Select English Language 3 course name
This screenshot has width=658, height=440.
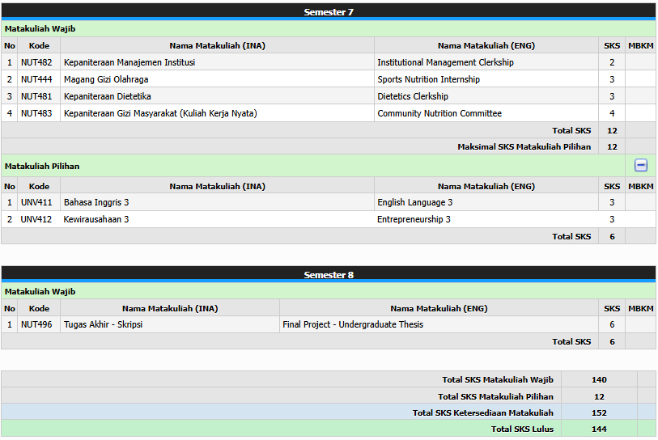pos(414,202)
